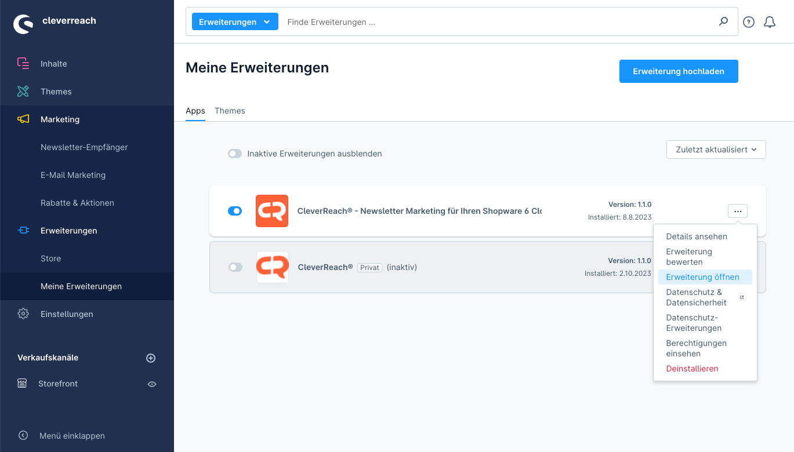Open the Erweiterungen search scope dropdown
The image size is (794, 452).
click(235, 22)
